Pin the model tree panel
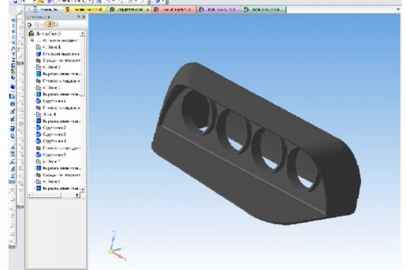 [x=79, y=17]
